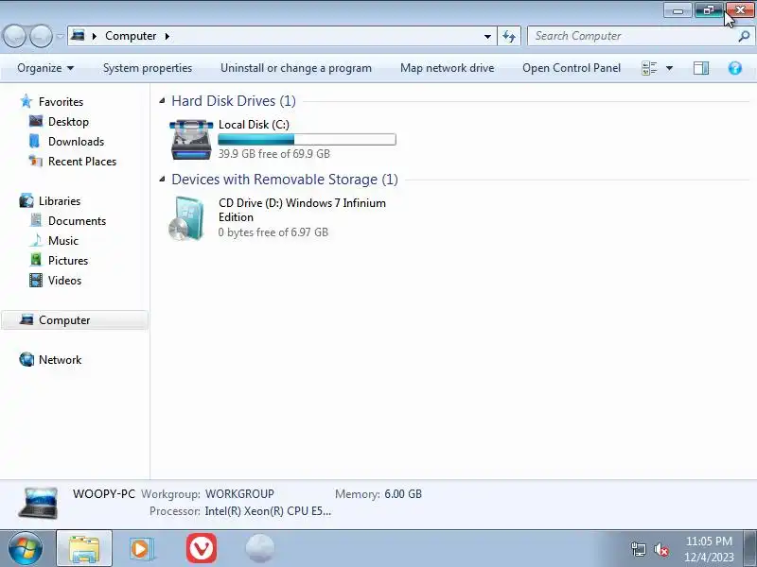Click the muted volume tray icon
The width and height of the screenshot is (757, 567).
point(660,549)
